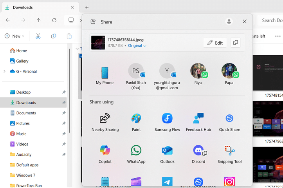Share using Paint

coord(136,122)
